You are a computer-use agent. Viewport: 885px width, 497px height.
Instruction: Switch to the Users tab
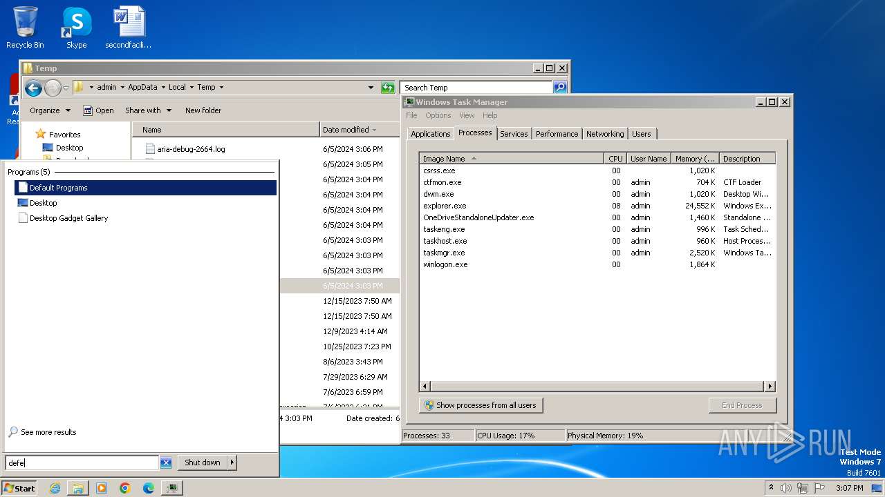(642, 134)
